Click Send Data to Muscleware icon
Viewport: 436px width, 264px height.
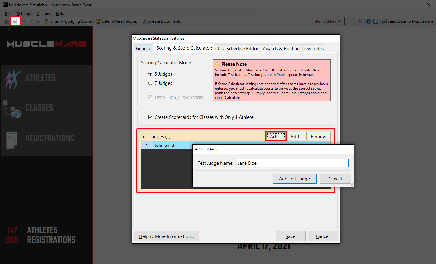384,21
